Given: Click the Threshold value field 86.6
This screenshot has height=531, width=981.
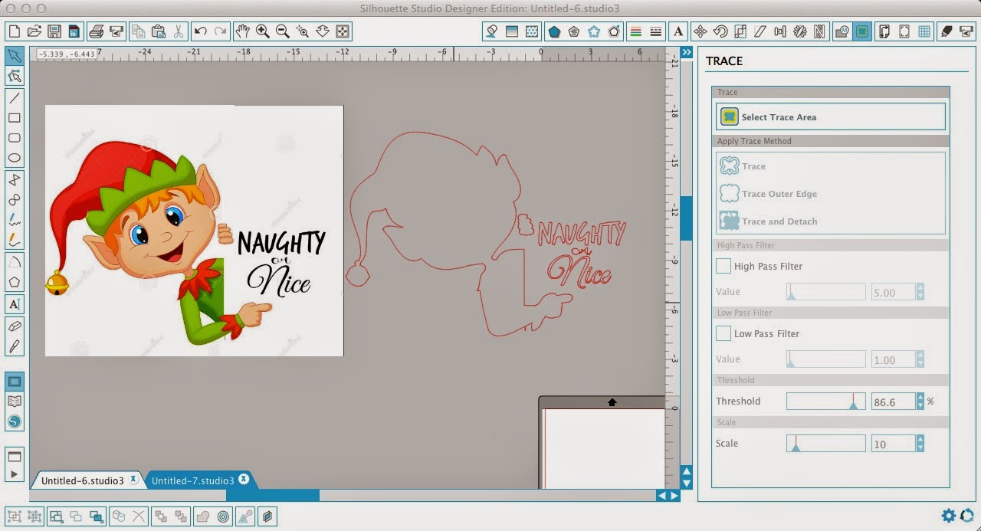Looking at the screenshot, I should tap(893, 401).
